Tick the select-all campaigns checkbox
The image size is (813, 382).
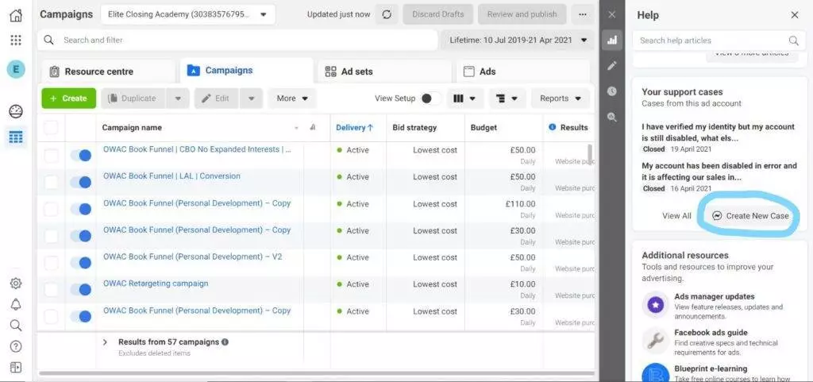pos(51,128)
